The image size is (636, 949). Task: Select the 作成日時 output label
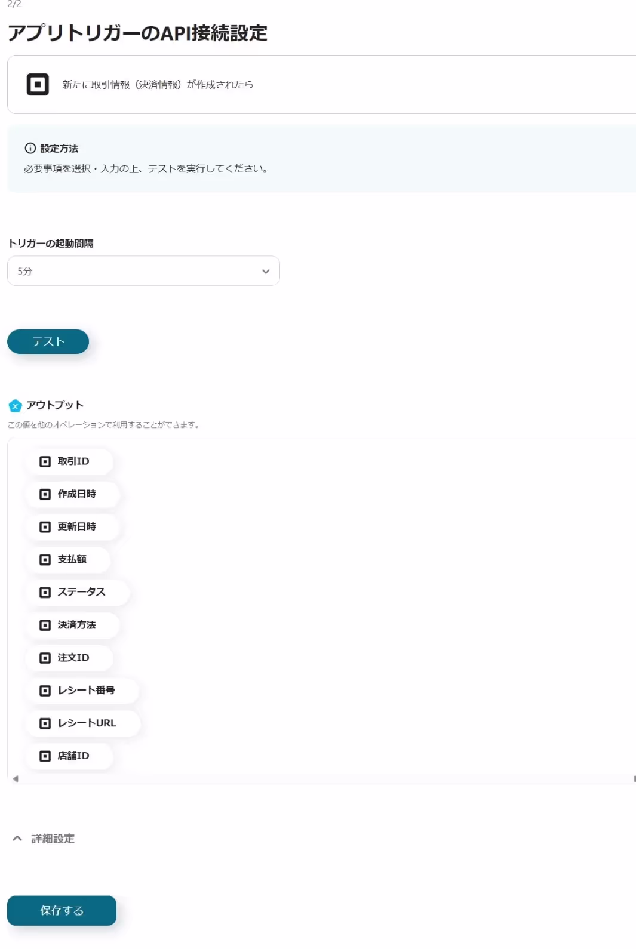tap(76, 494)
